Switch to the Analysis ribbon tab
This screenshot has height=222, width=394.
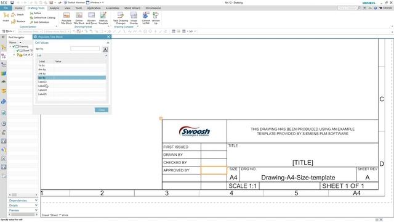click(54, 8)
